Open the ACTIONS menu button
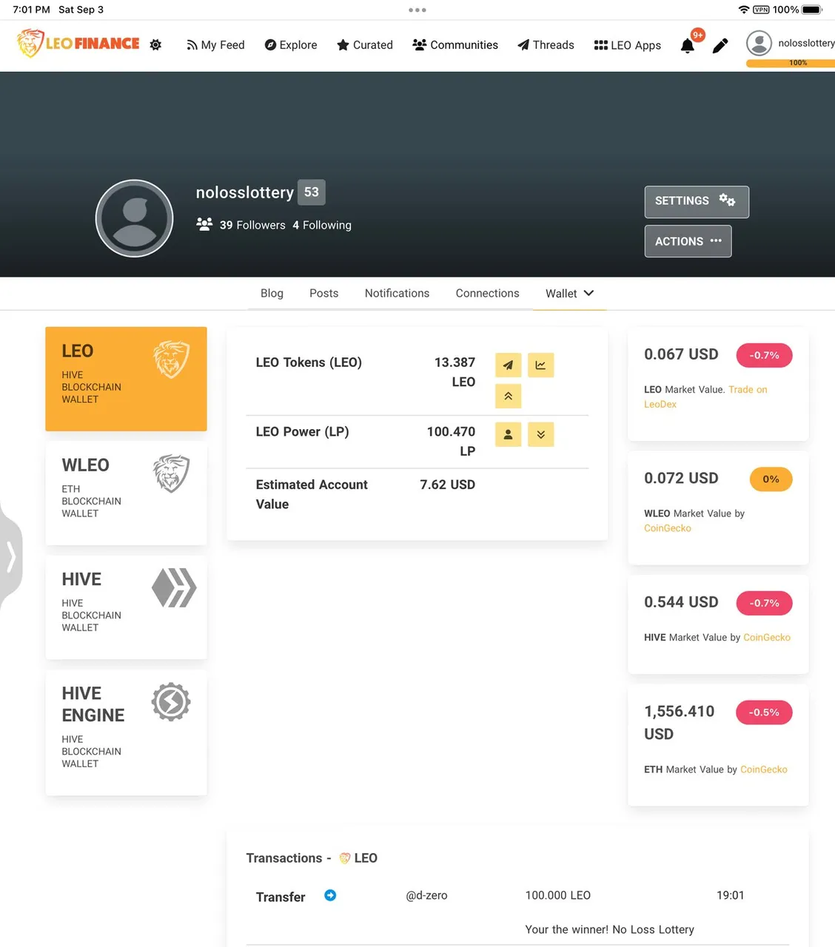This screenshot has height=947, width=835. [x=688, y=241]
